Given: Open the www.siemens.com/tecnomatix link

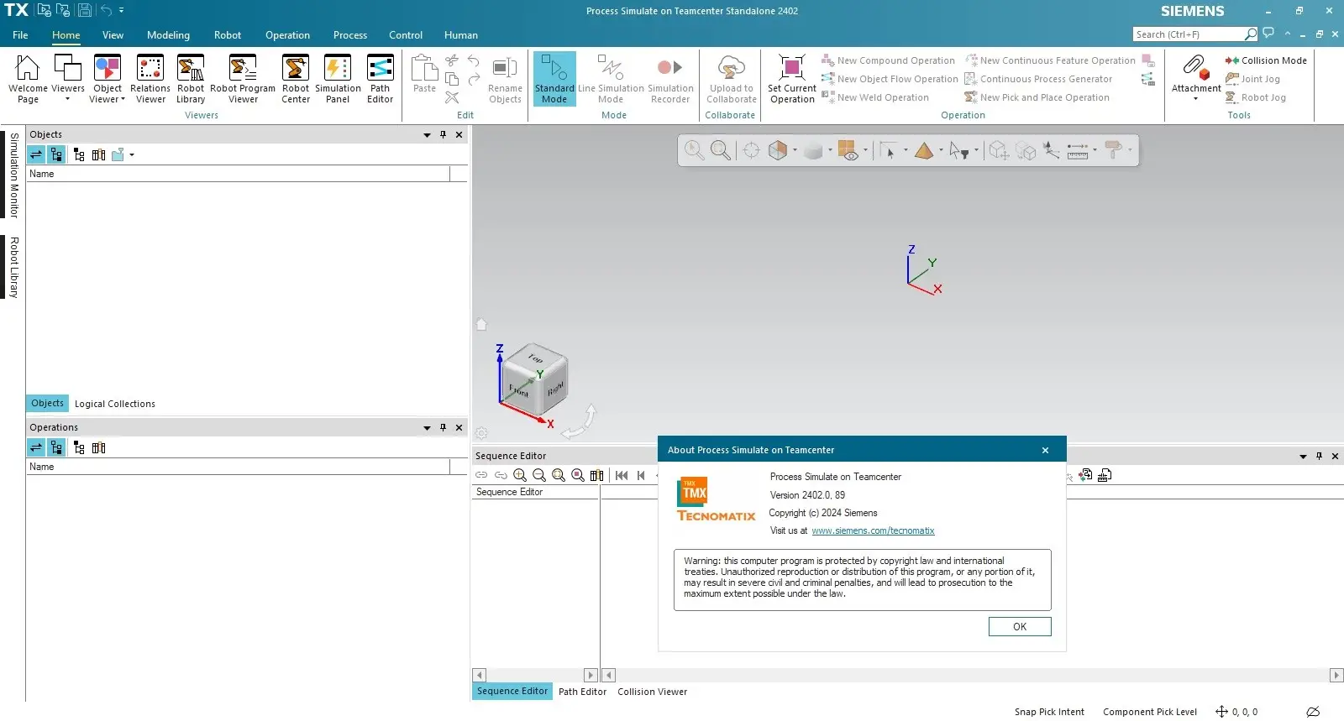Looking at the screenshot, I should pos(873,530).
